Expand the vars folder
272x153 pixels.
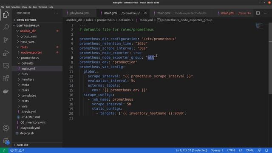pos(24,106)
